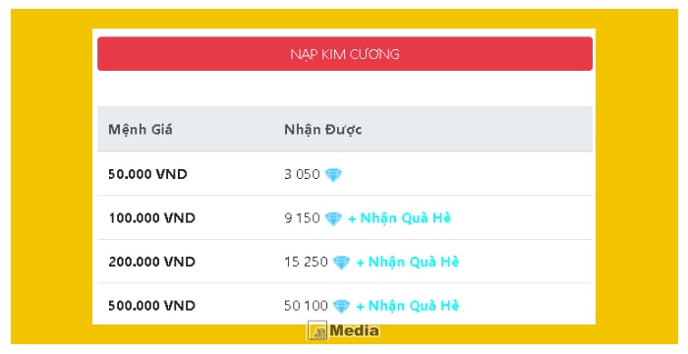The width and height of the screenshot is (688, 354).
Task: Open Nhận Quà Hè link for 100.000 VND
Action: (400, 218)
